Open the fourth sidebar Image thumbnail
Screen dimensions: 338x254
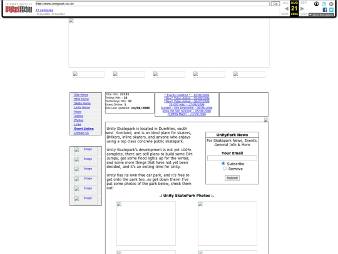click(86, 181)
